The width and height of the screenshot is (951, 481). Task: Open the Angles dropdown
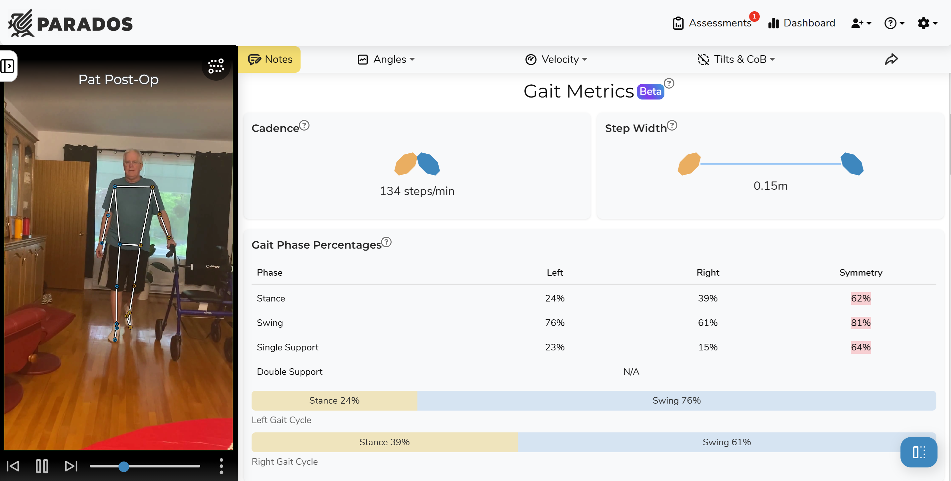tap(386, 59)
